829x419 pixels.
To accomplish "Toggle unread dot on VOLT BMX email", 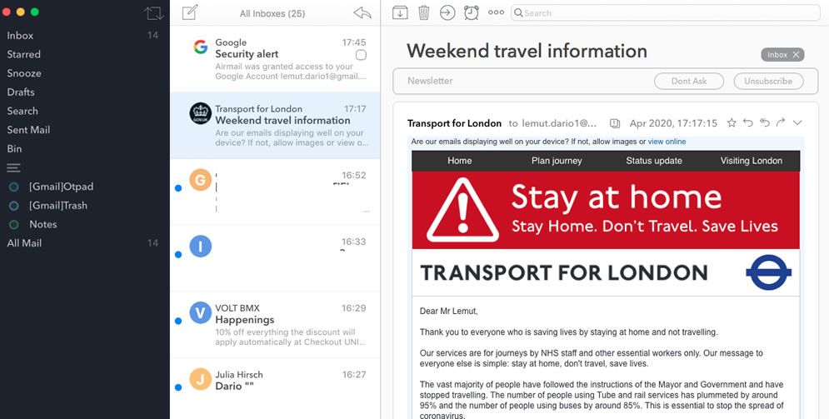I will point(178,321).
